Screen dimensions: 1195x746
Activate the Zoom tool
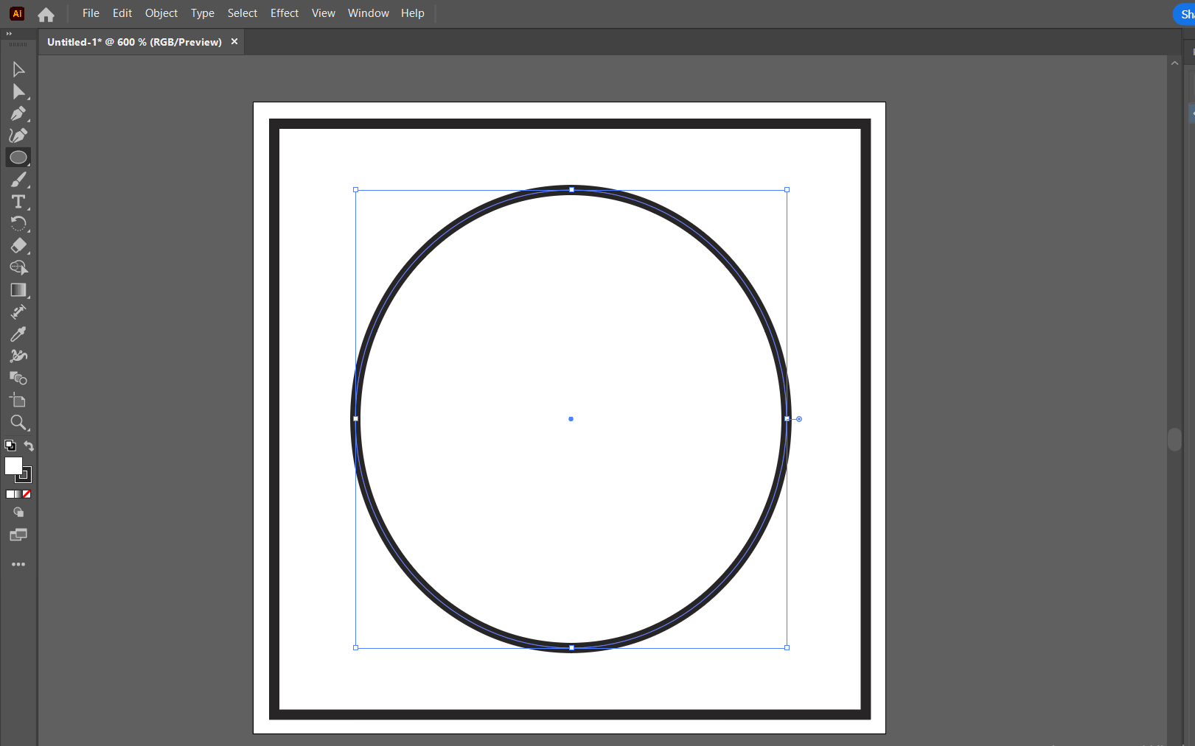click(x=18, y=423)
